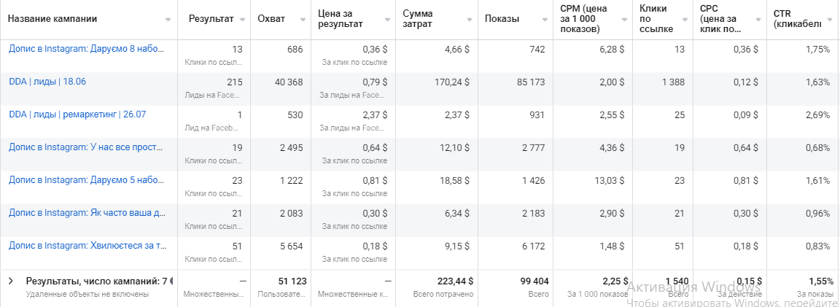Open the "Як часто ваша д…" Instagram campaign
Image resolution: width=840 pixels, height=307 pixels.
(86, 213)
